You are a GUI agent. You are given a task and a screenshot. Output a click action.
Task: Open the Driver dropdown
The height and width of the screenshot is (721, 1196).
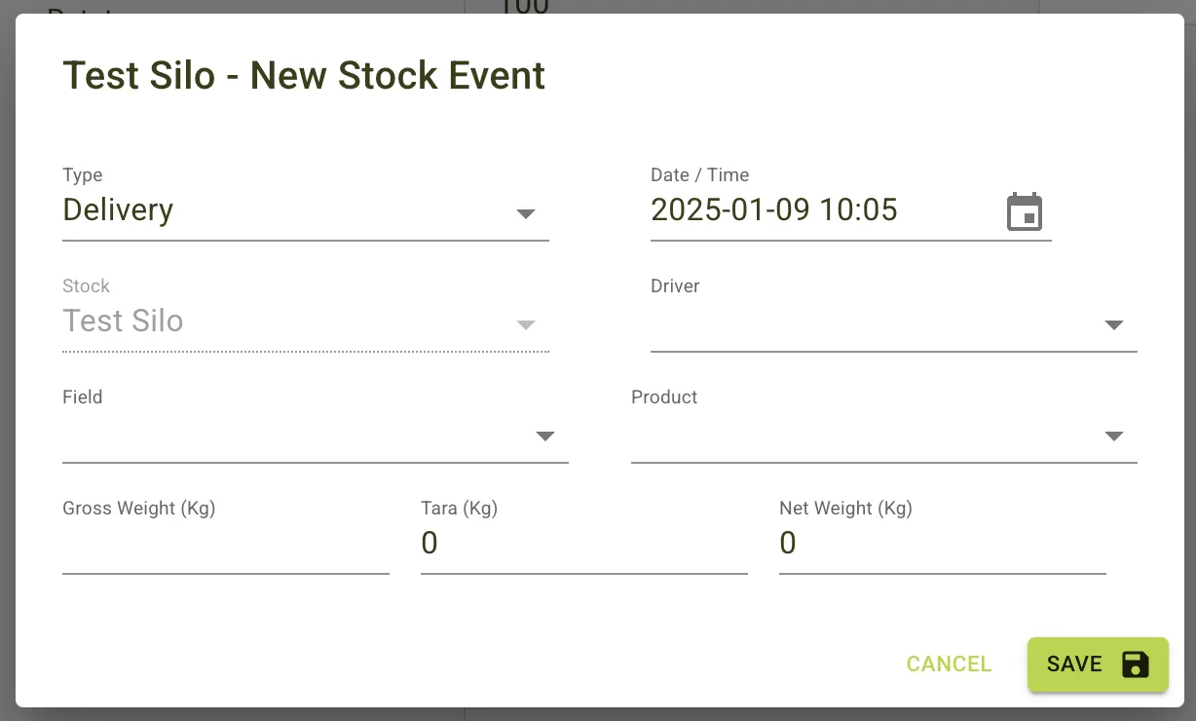[x=1114, y=324]
